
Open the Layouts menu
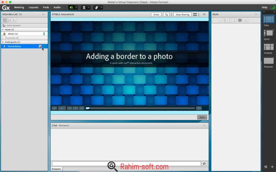coord(33,7)
